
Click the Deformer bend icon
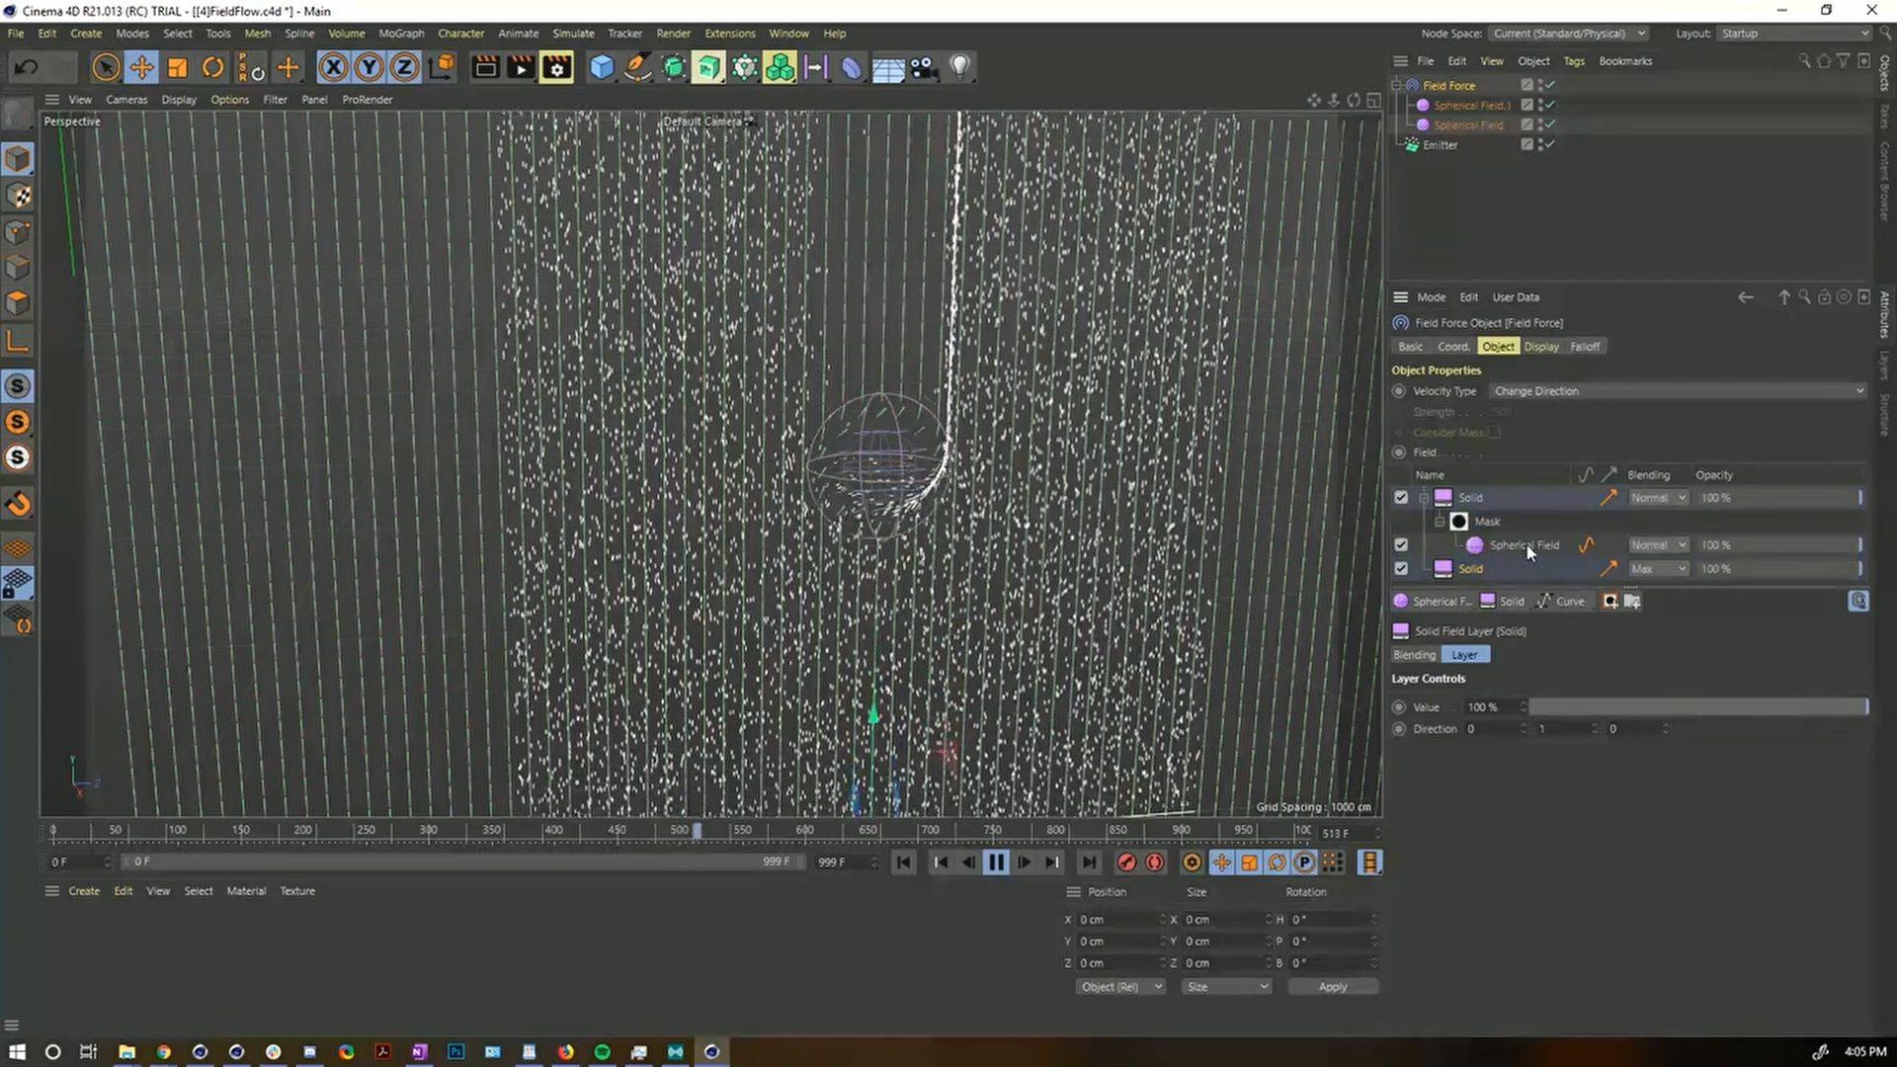click(851, 67)
